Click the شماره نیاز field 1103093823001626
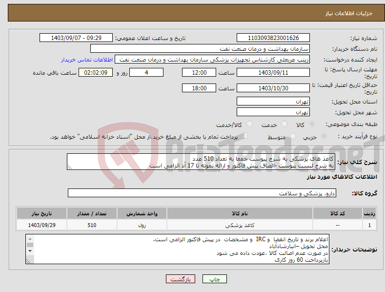This screenshot has width=385, height=292. coord(273,38)
